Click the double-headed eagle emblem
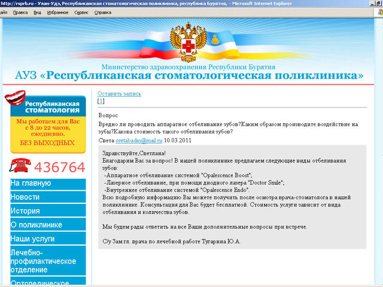Screen dimensions: 383x287 [x=189, y=42]
